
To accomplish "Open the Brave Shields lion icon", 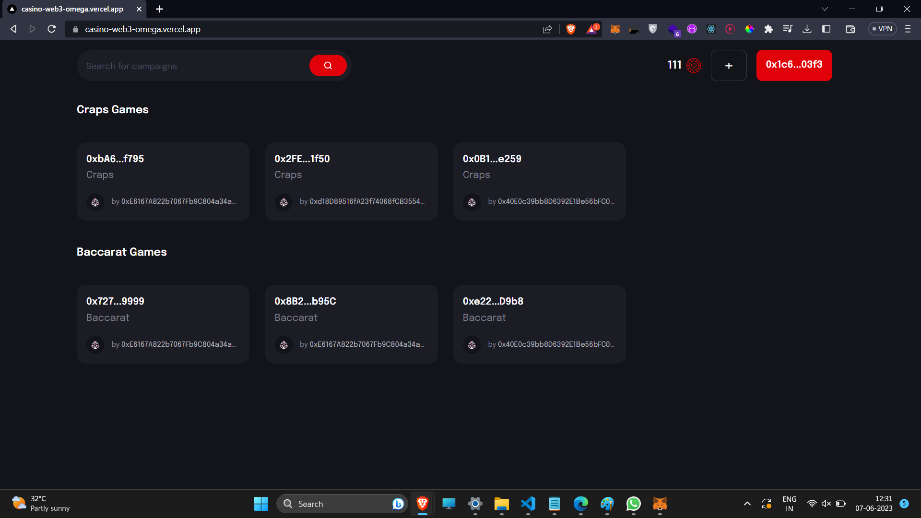I will [x=571, y=29].
